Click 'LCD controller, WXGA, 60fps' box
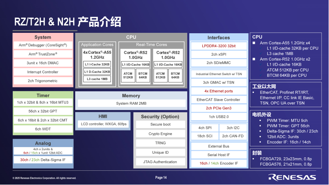Screen dimensions: 329x185 pos(103,124)
